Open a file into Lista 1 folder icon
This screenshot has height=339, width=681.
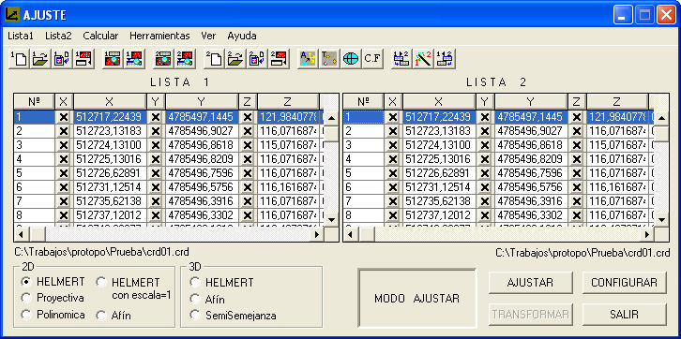tap(40, 59)
